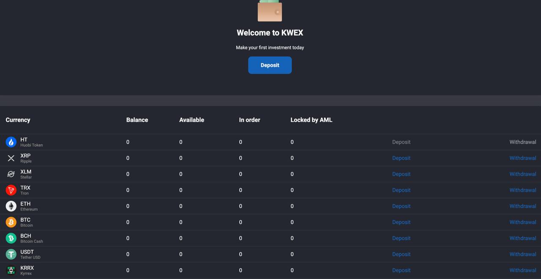
Task: Click the red Tron TRX icon
Action: click(x=11, y=190)
